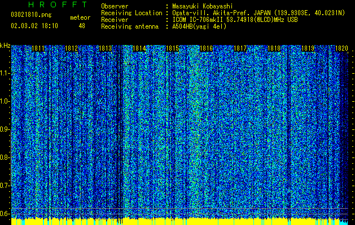Click the 1814 time marker

tap(139, 48)
